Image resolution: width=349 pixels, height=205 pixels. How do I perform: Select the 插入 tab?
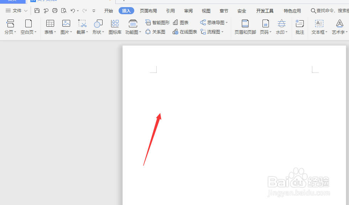click(x=126, y=11)
